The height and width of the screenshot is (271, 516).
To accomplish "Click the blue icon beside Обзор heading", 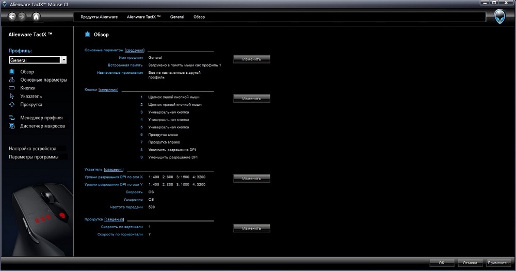I will [88, 34].
